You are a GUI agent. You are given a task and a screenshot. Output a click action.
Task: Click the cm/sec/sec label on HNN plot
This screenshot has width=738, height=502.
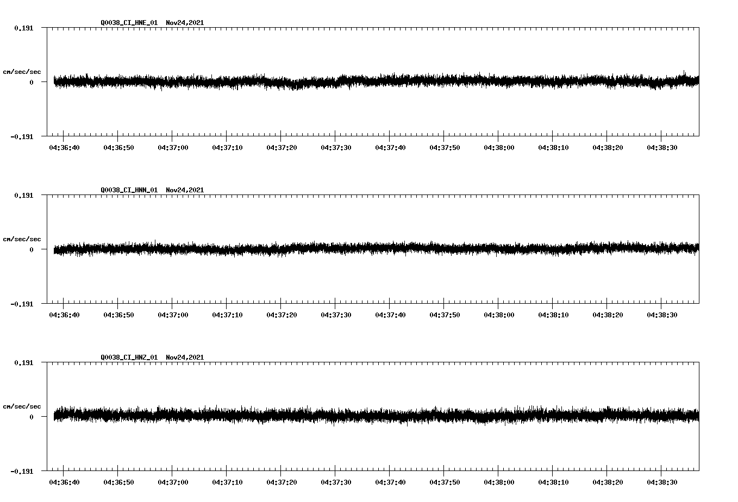pos(22,239)
